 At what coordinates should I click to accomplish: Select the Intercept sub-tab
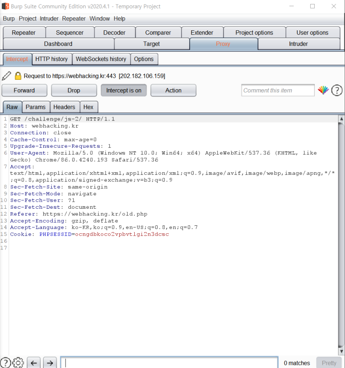click(17, 59)
